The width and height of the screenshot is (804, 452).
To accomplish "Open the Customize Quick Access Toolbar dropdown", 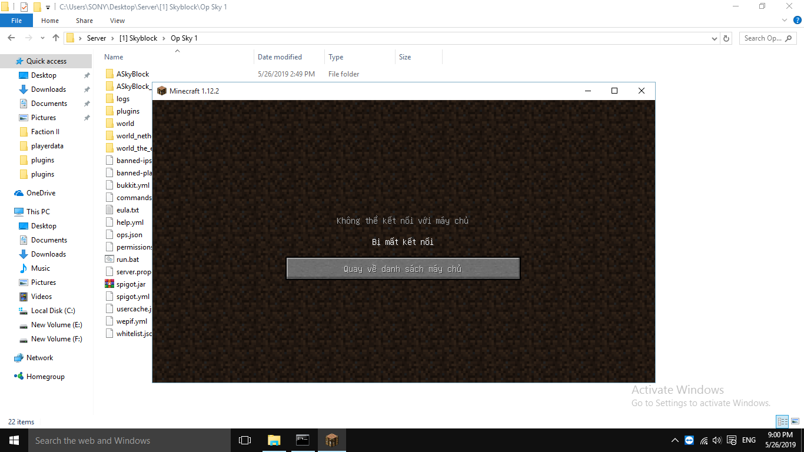I will click(48, 8).
